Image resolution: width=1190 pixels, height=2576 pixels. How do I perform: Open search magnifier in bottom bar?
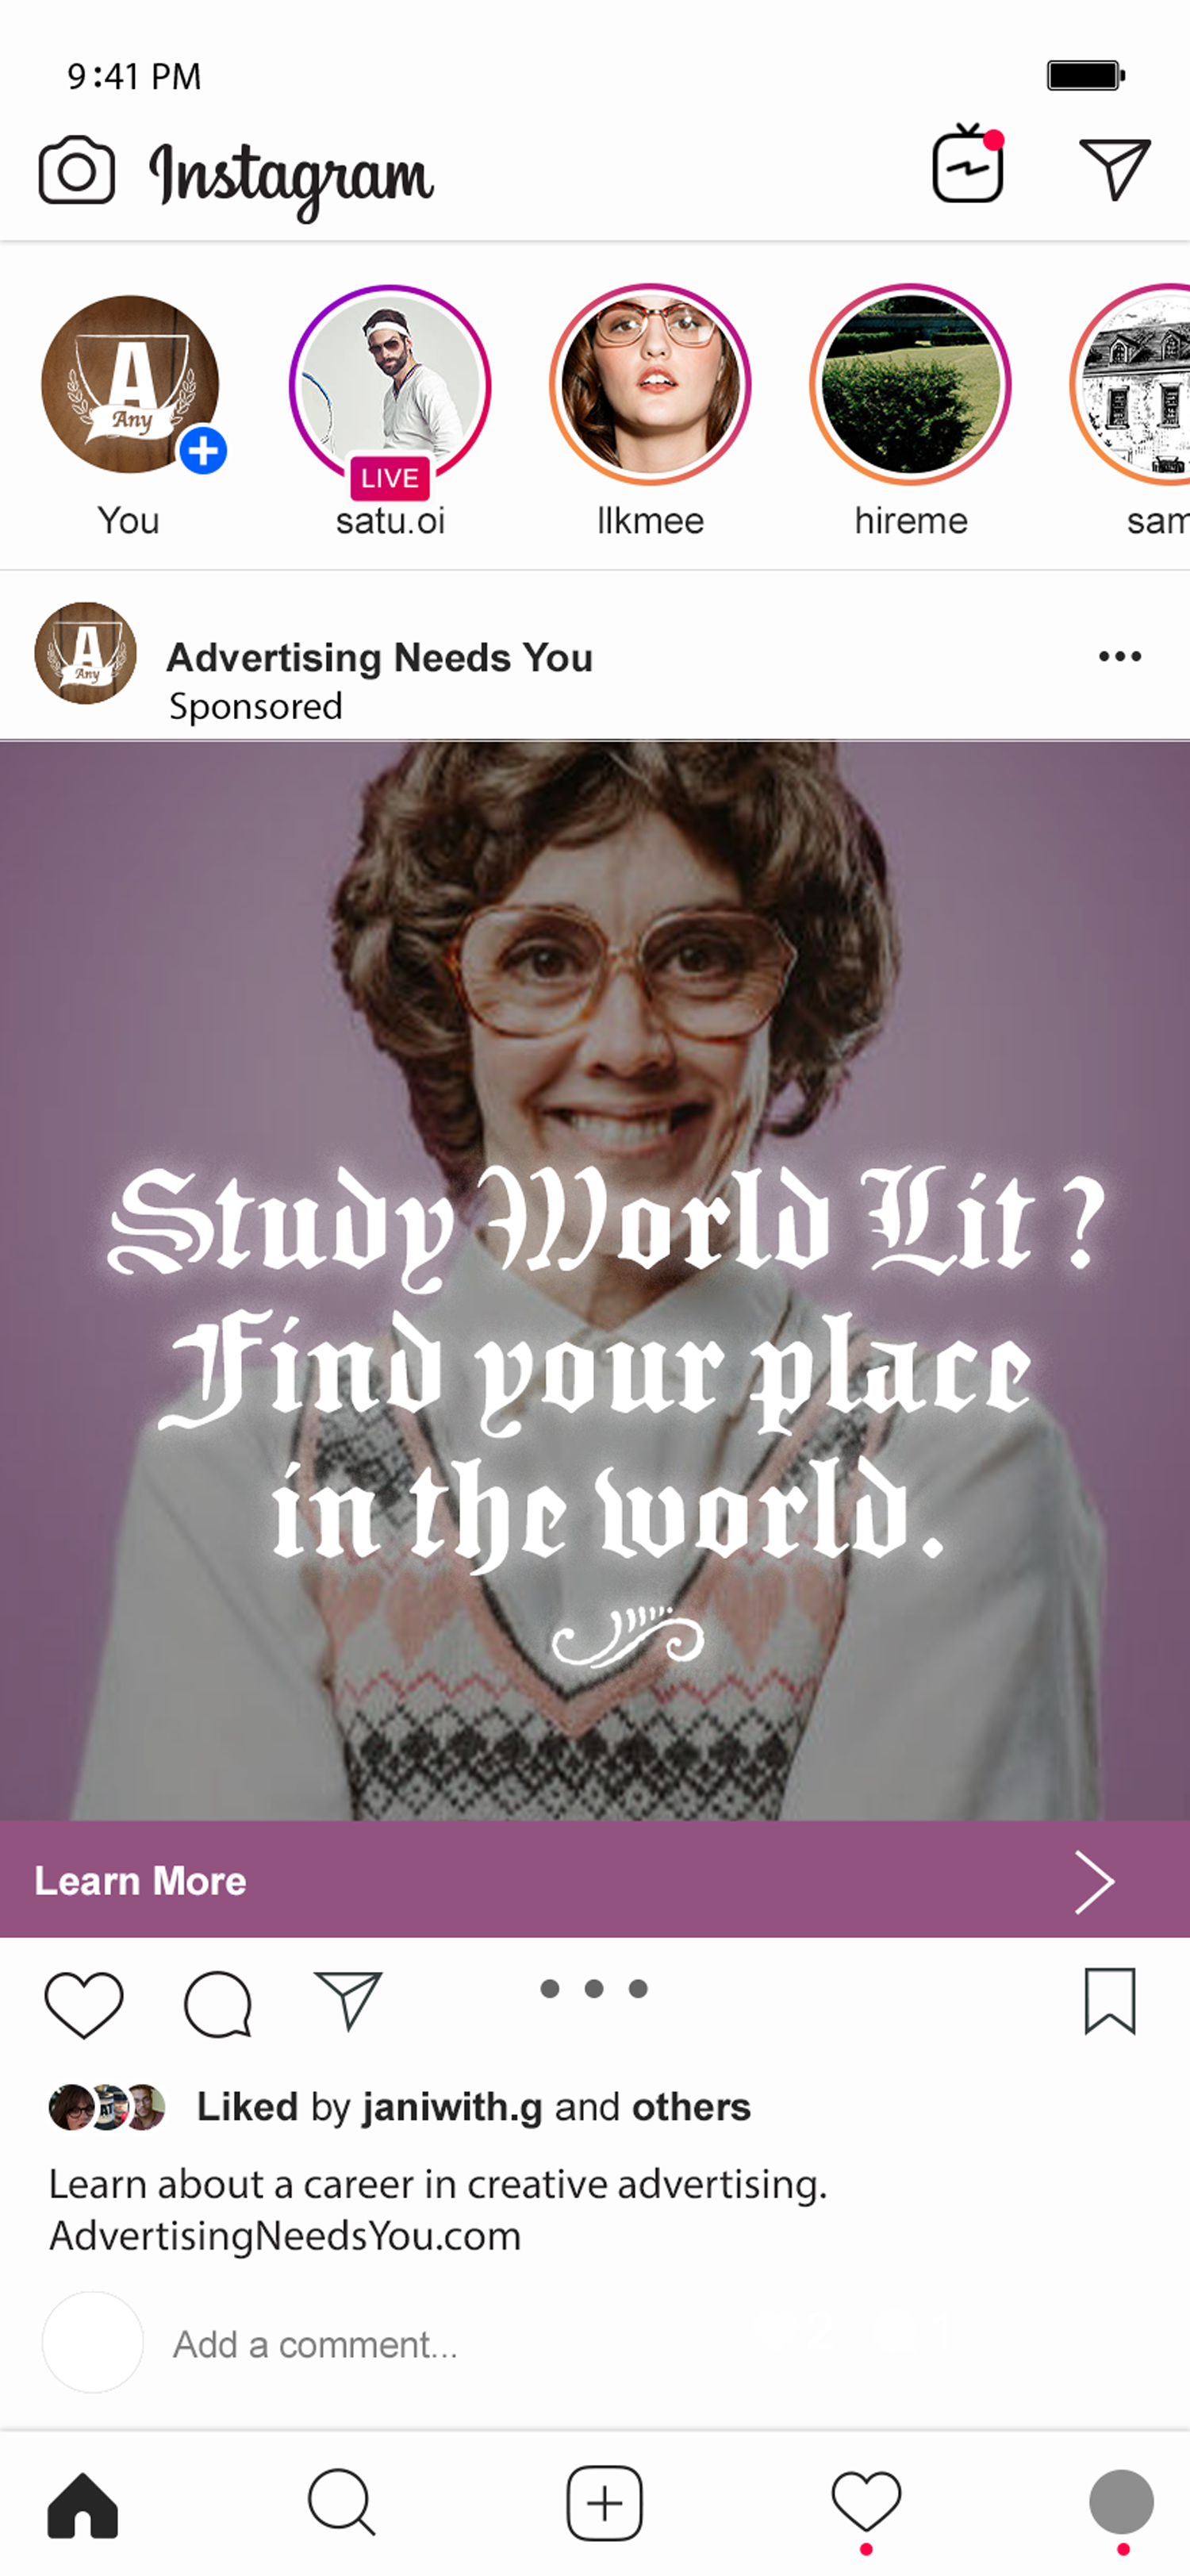point(341,2503)
